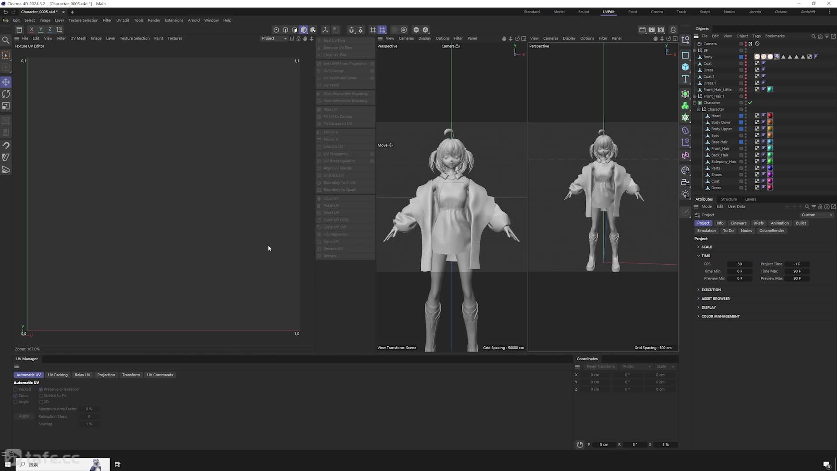The width and height of the screenshot is (837, 471).
Task: Open the UV Packing tab
Action: (58, 375)
